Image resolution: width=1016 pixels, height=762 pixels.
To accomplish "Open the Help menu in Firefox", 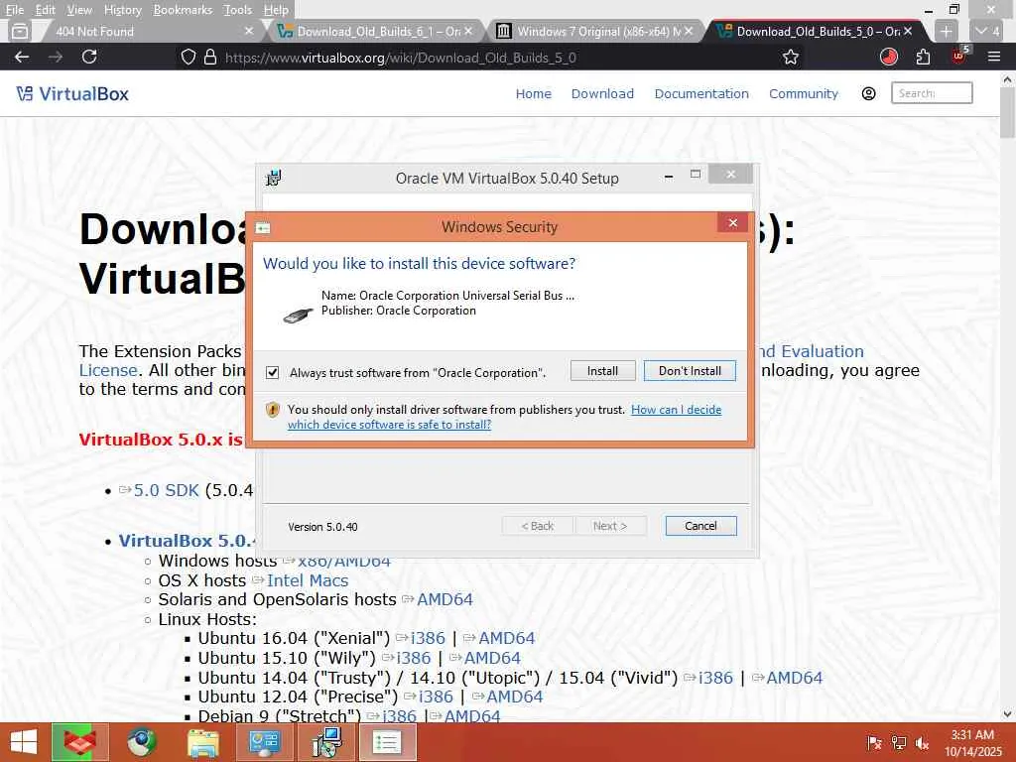I will [x=276, y=10].
